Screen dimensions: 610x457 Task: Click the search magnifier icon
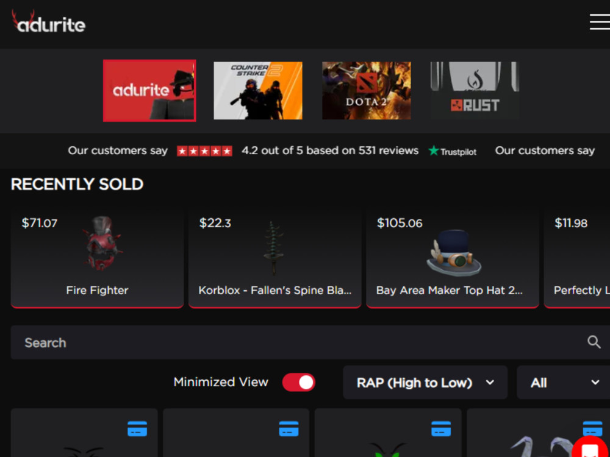pyautogui.click(x=594, y=342)
